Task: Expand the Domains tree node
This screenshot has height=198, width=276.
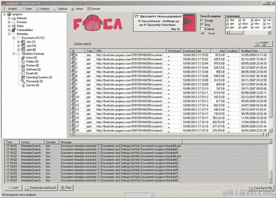Action: tap(9, 22)
